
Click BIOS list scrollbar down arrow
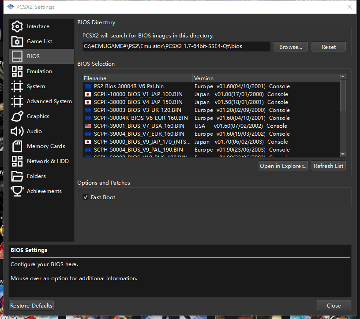click(x=343, y=154)
